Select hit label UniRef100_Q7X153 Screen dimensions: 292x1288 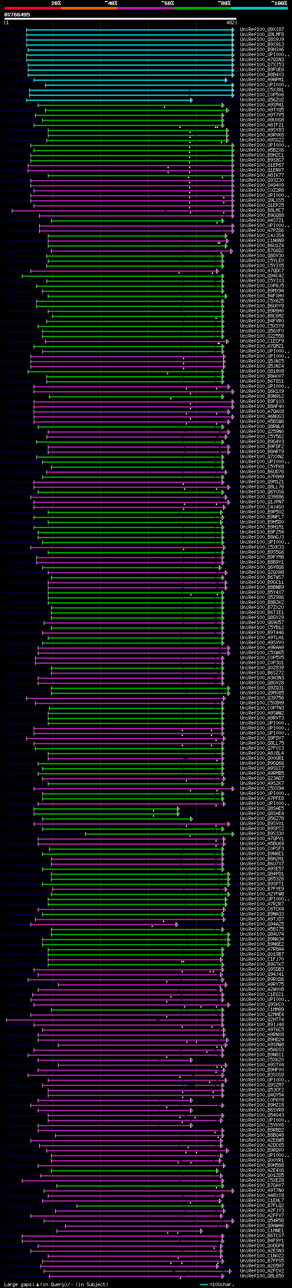point(262,64)
